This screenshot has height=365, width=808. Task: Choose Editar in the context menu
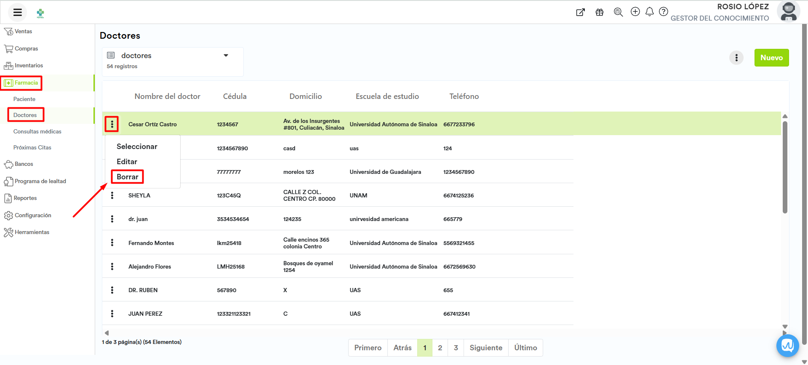click(x=127, y=162)
